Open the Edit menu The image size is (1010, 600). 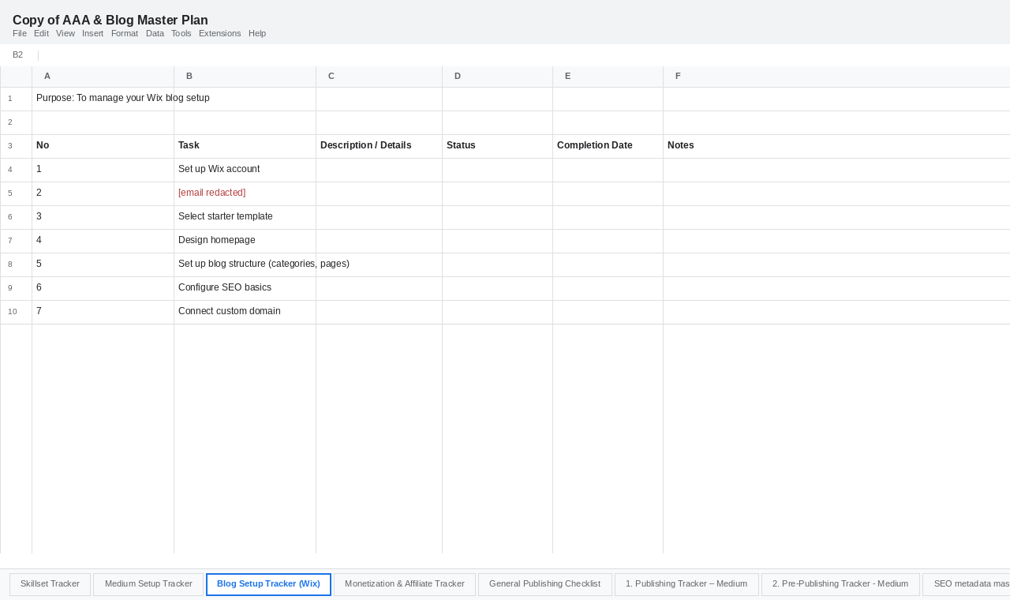(41, 33)
